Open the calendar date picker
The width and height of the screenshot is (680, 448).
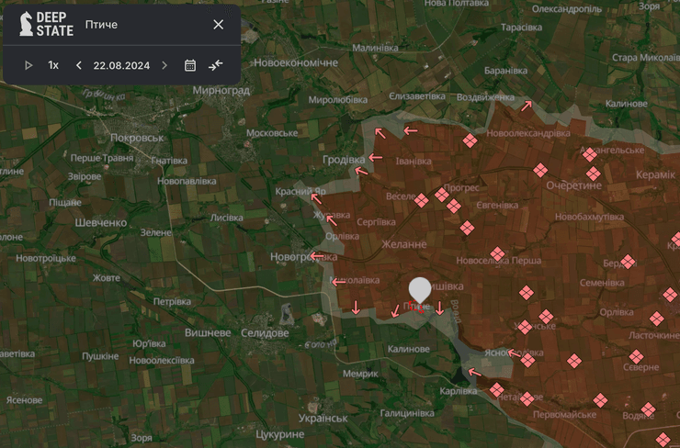click(x=190, y=65)
